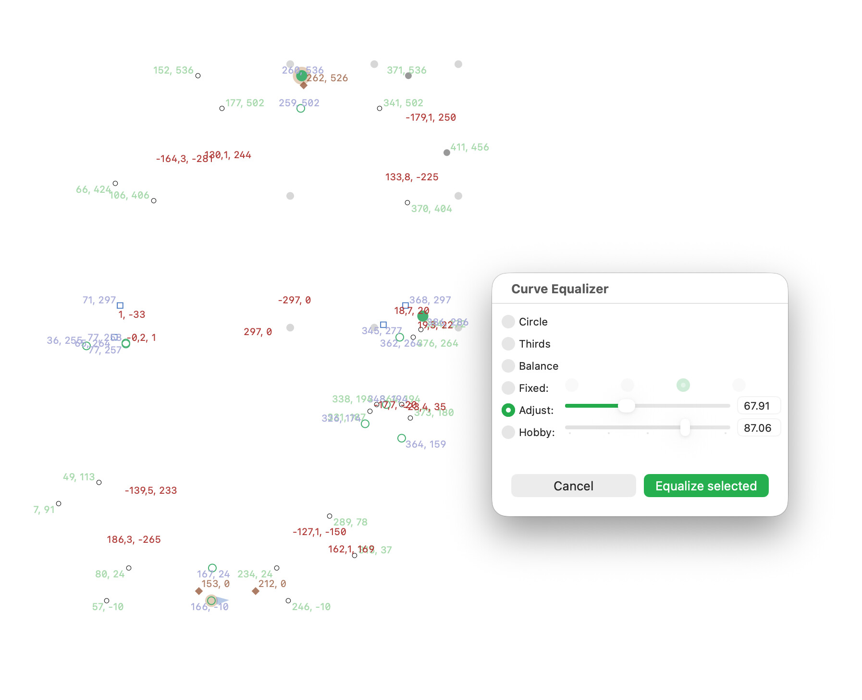Image resolution: width=862 pixels, height=700 pixels.
Task: Click the Hobby slider knob
Action: point(685,427)
